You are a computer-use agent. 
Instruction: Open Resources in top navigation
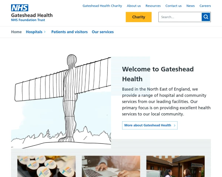coord(153,6)
